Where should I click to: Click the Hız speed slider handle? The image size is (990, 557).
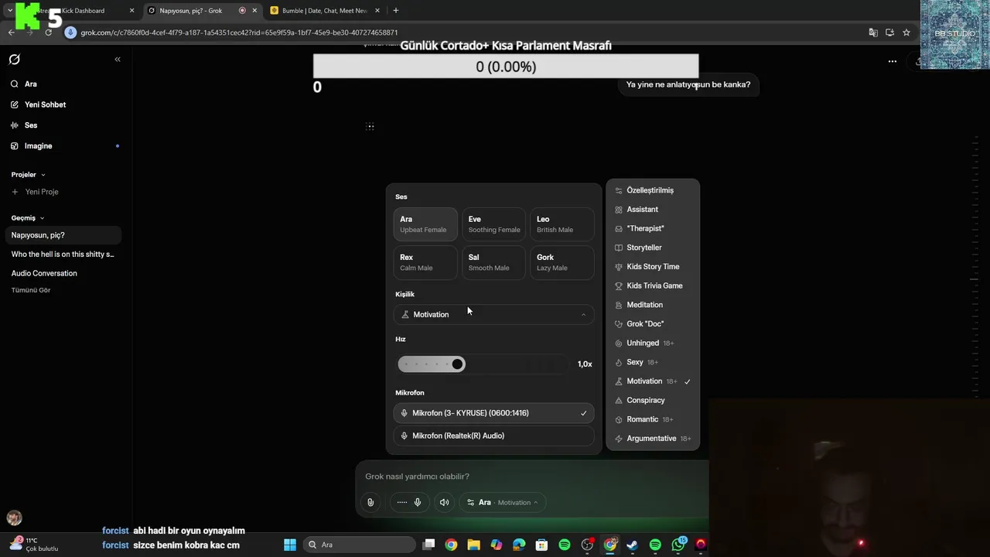coord(458,364)
